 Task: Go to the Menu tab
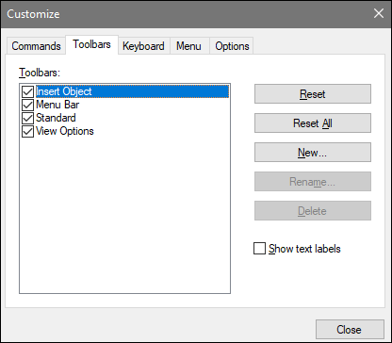pos(188,46)
